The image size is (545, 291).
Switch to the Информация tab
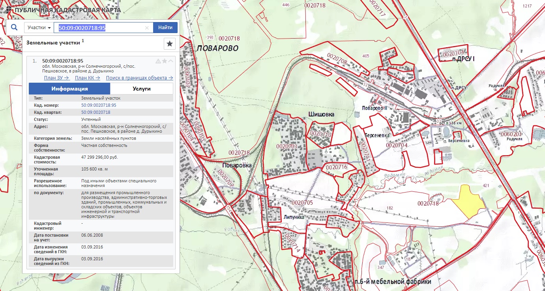[x=69, y=89]
